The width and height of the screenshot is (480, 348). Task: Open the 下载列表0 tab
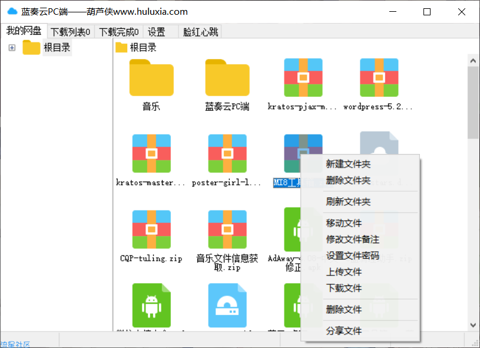(71, 32)
